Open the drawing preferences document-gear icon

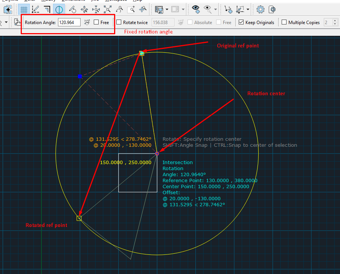272,9
